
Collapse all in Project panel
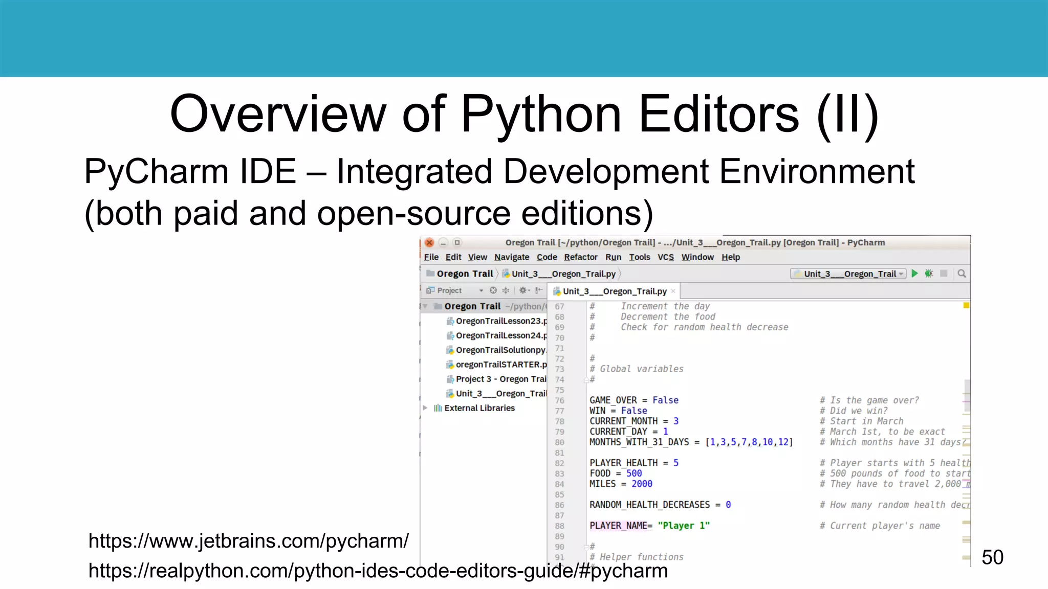point(506,290)
